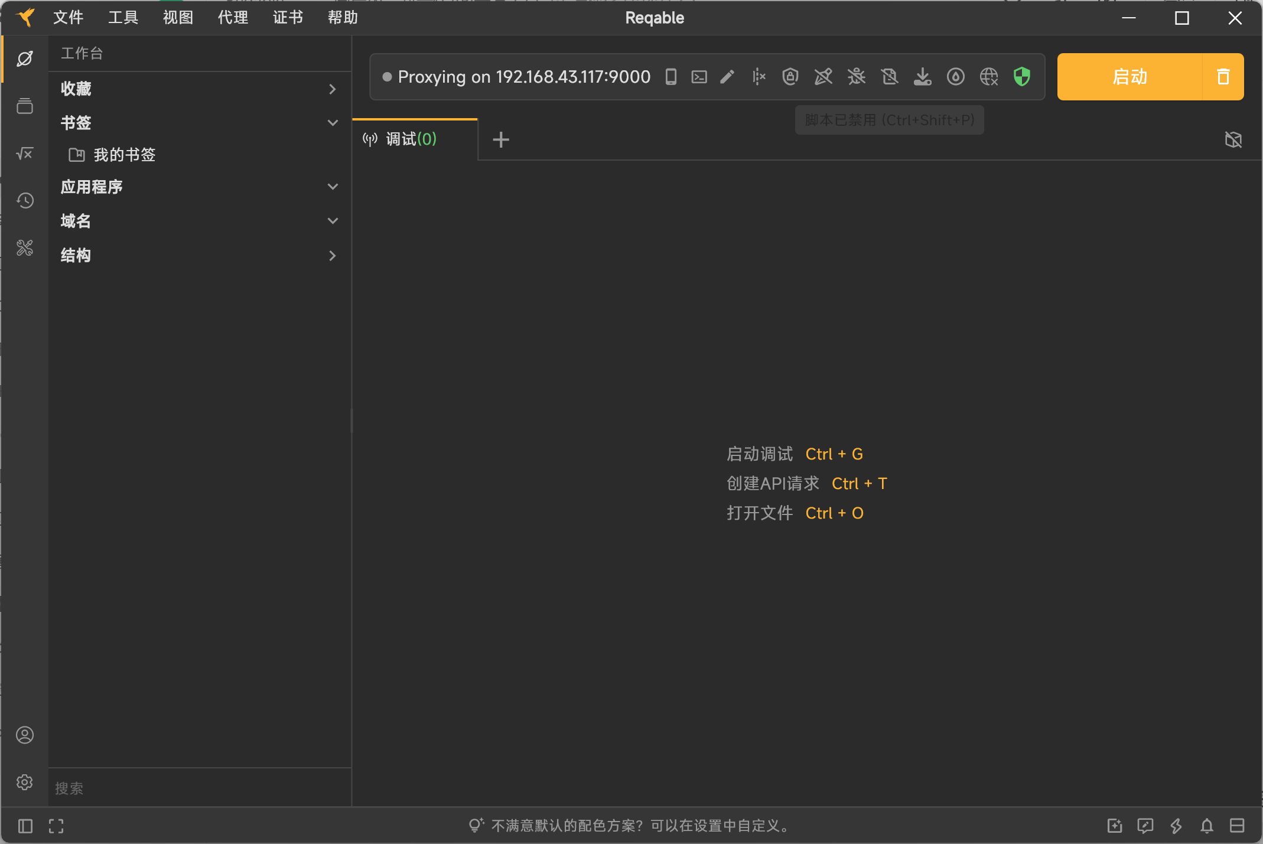Click the download tray icon in toolbar

point(922,77)
